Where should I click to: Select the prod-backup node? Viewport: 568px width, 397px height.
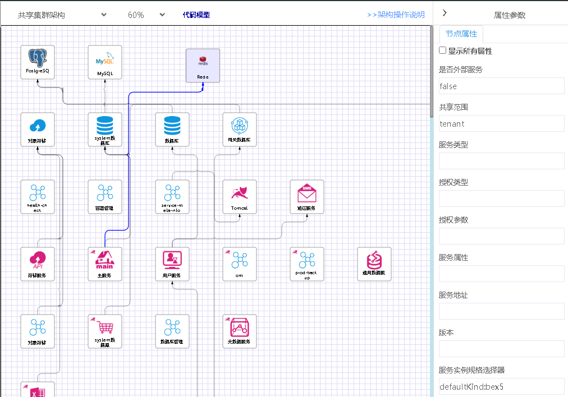pos(307,264)
